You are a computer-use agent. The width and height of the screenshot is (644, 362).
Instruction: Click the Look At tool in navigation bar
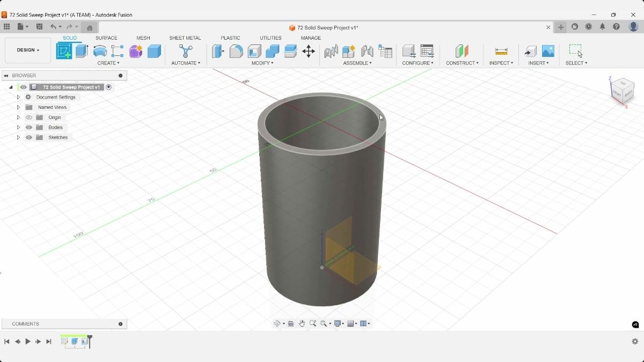tap(291, 323)
